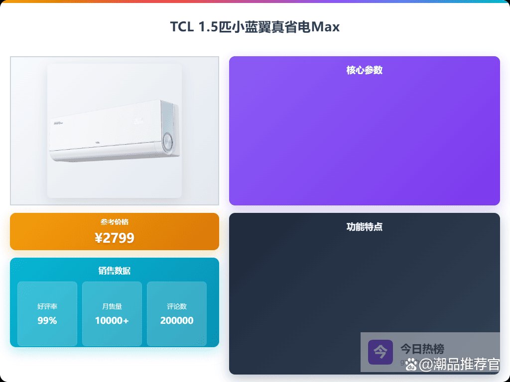Click the rainbow gradient bar at the top
The height and width of the screenshot is (382, 510).
point(255,1)
